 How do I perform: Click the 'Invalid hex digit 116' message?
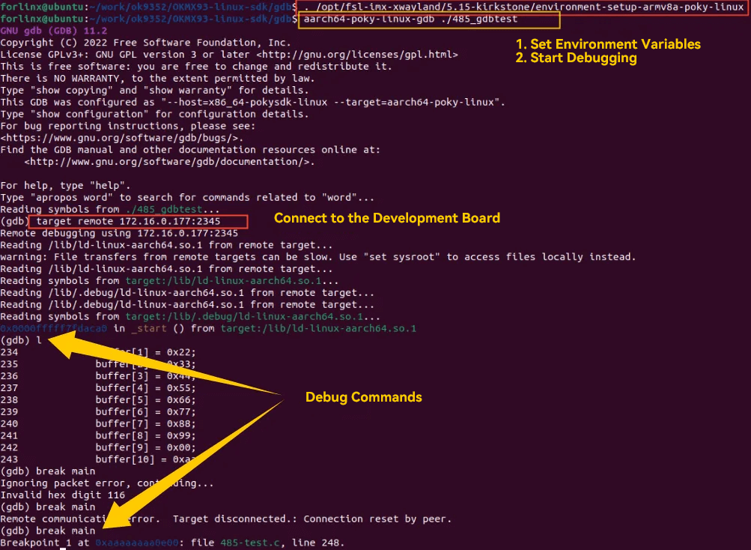(x=62, y=495)
